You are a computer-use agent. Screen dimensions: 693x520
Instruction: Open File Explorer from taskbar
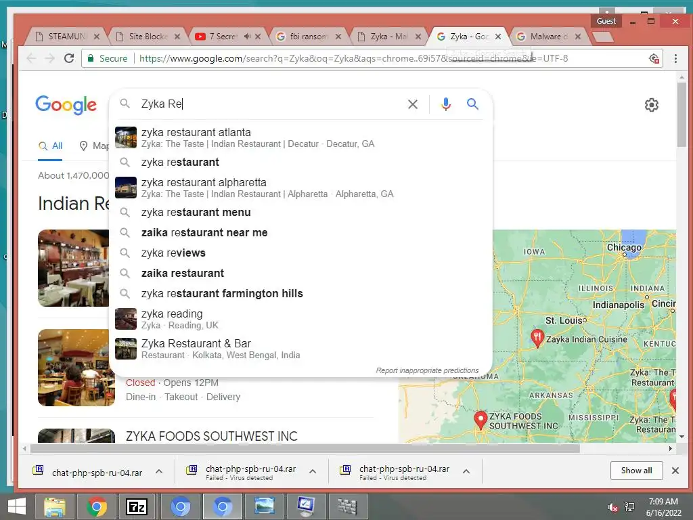coord(54,506)
